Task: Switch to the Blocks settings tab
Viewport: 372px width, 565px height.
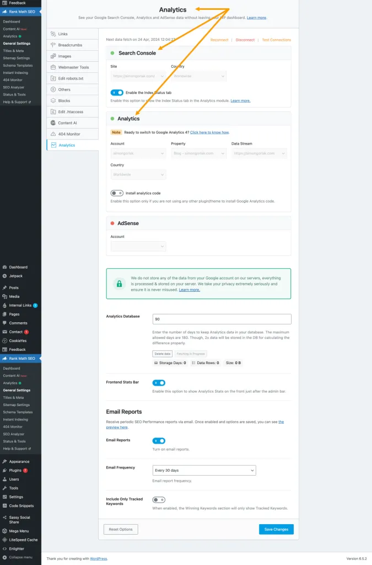Action: [x=72, y=101]
